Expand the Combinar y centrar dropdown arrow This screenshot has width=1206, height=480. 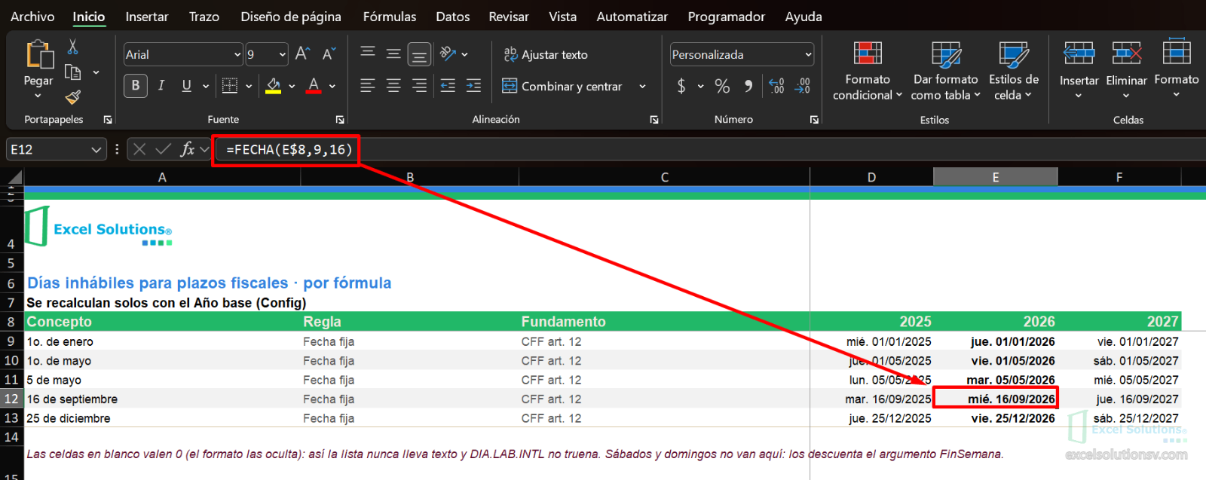tap(642, 87)
